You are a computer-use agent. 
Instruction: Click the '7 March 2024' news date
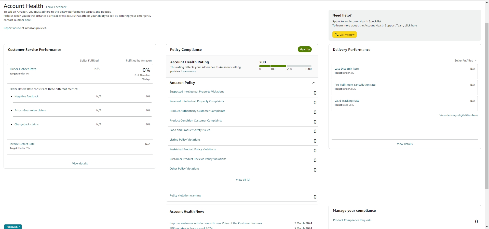pos(303,223)
